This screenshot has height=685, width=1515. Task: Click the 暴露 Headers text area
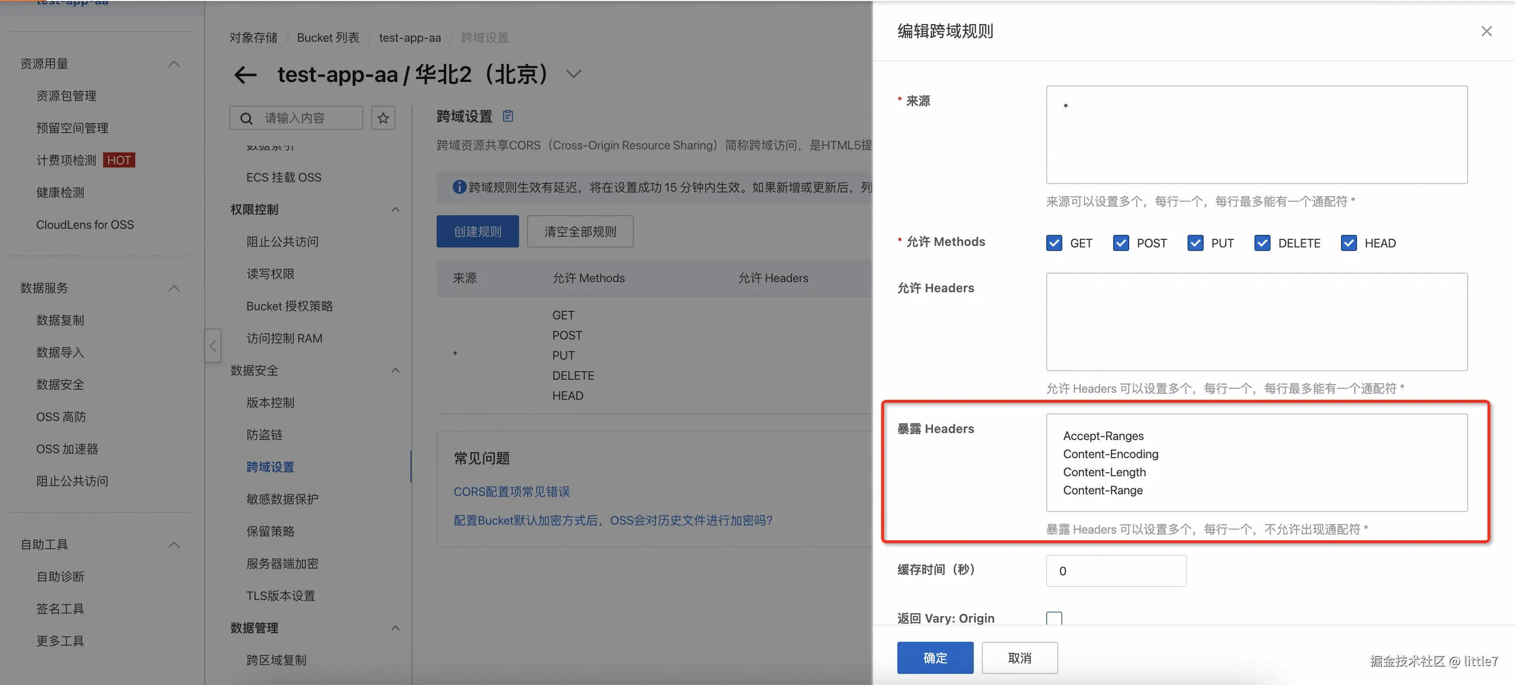pos(1256,462)
